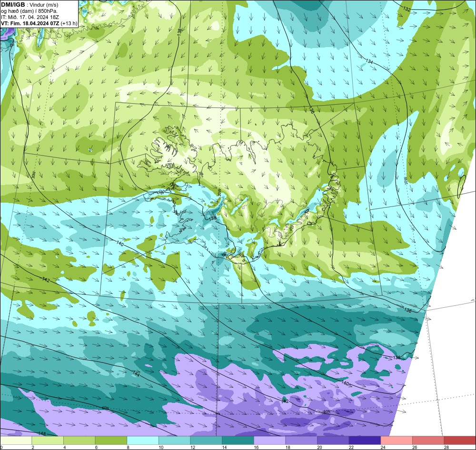This screenshot has height=450, width=476.
Task: Click the legend tick label '8'
Action: 128,447
